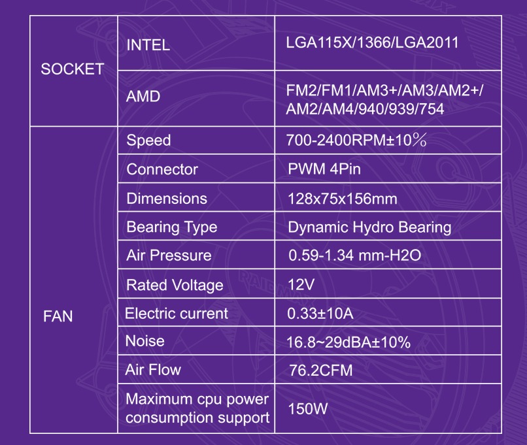Select the INTEL label cell

click(x=196, y=43)
